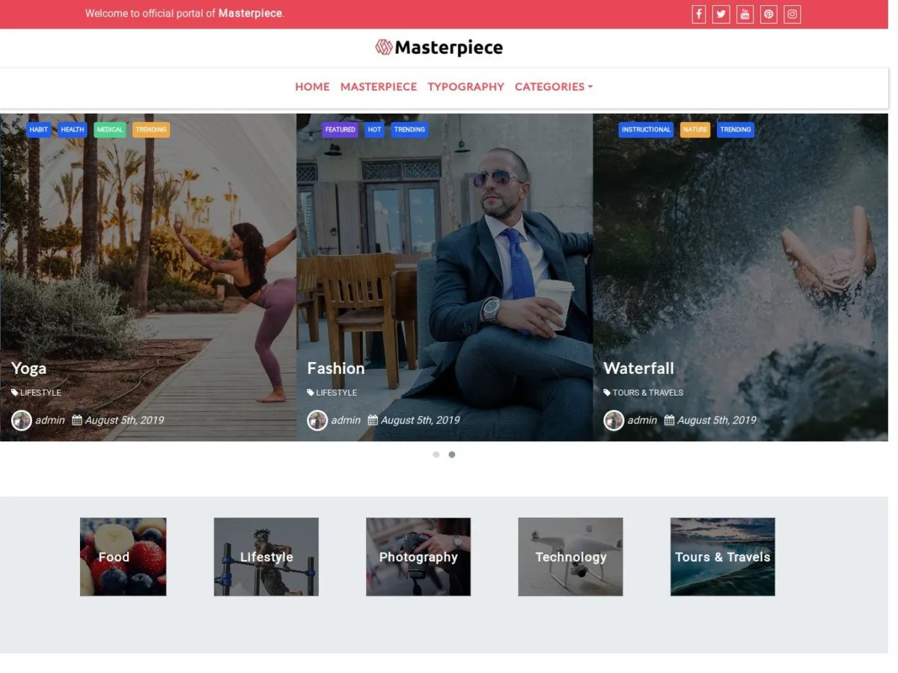Screen dimensions: 898x673
Task: Open the Facebook social icon
Action: tap(698, 14)
